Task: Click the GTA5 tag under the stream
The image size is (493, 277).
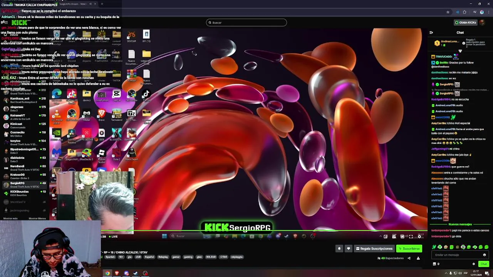Action: [223, 257]
